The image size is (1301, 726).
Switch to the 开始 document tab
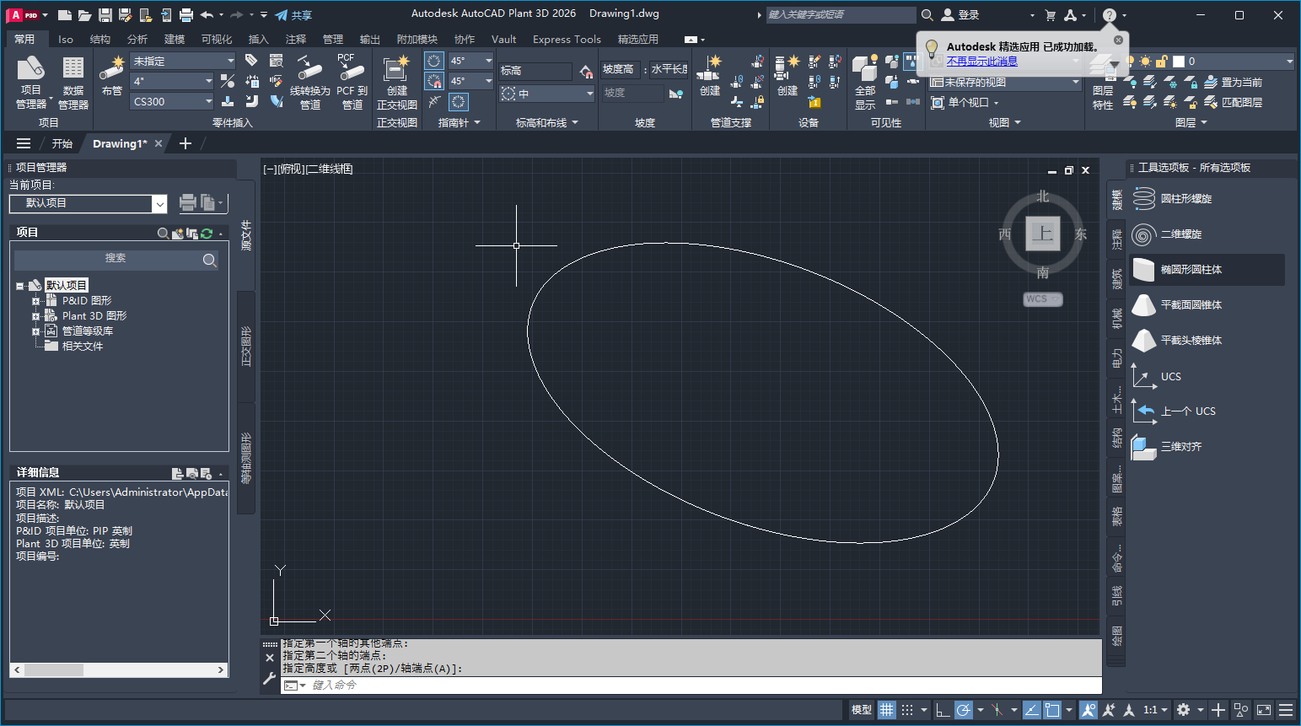[x=62, y=143]
